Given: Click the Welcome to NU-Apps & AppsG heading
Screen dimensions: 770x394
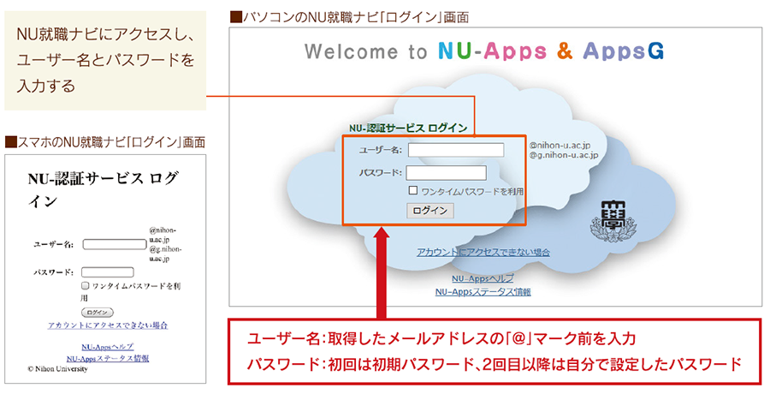Looking at the screenshot, I should coord(484,51).
